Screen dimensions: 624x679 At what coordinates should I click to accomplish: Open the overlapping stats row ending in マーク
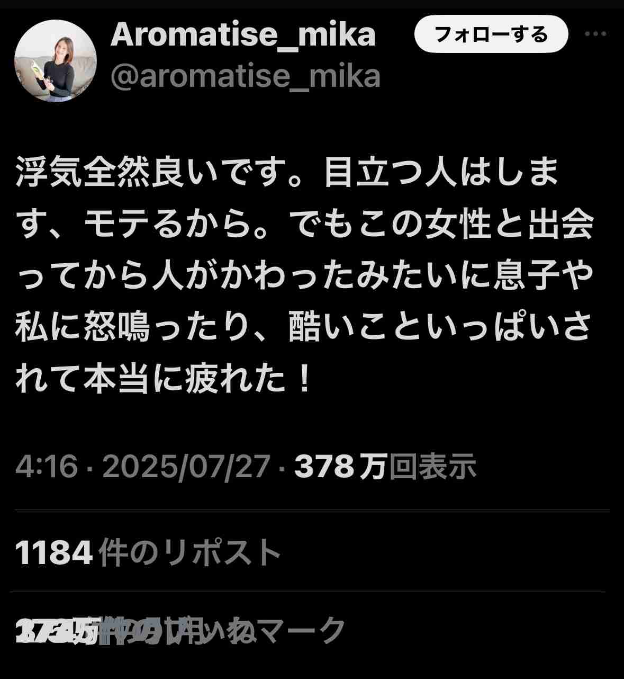180,630
